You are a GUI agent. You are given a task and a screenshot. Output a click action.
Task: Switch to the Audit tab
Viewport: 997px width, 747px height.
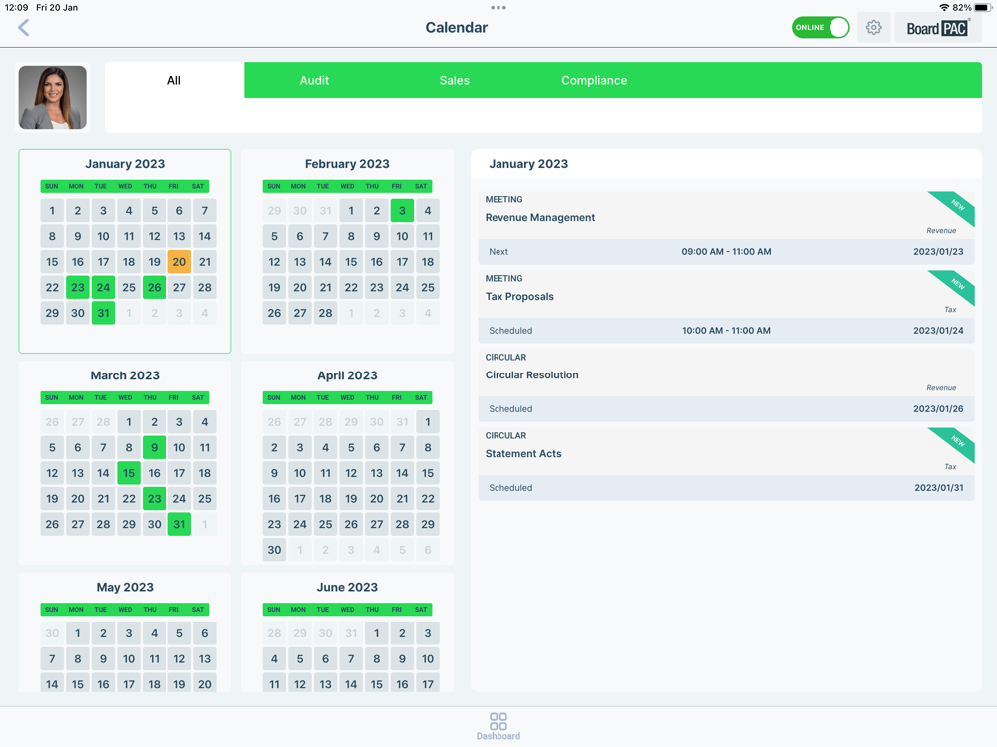coord(314,80)
